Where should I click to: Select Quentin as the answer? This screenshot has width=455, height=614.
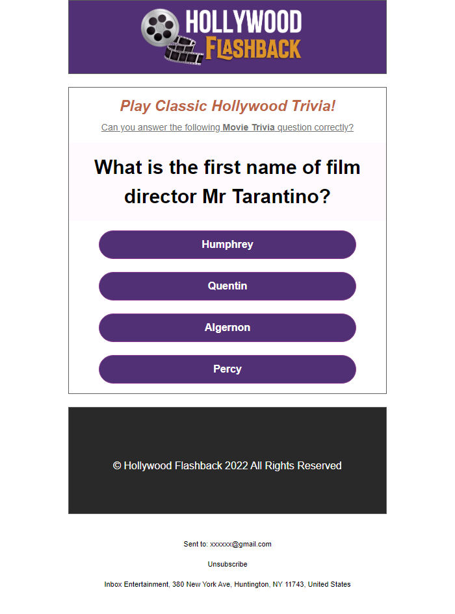pos(227,286)
